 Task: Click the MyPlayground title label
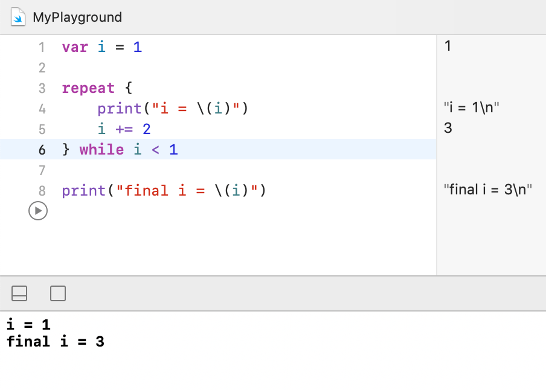click(x=77, y=18)
